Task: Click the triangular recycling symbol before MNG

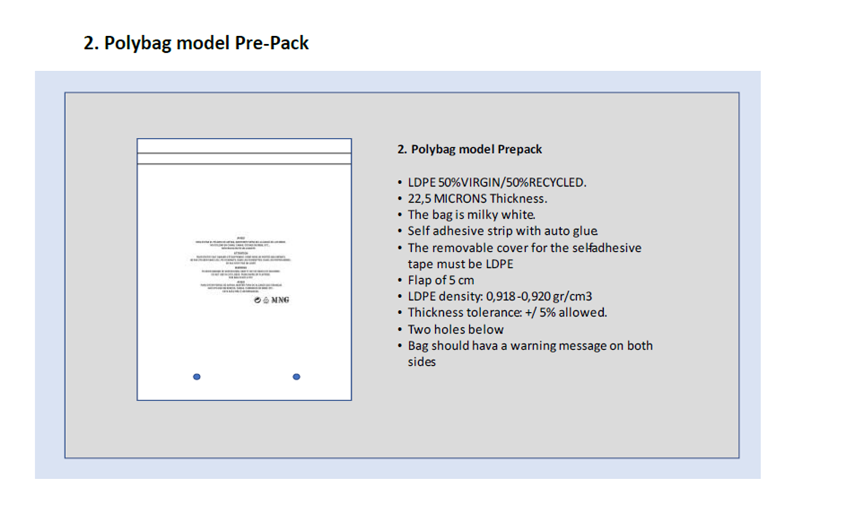Action: [266, 300]
